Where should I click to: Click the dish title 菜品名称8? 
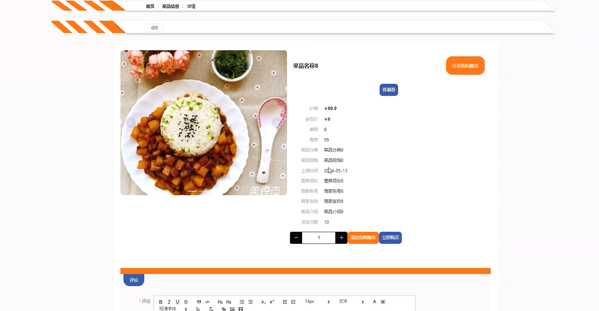pyautogui.click(x=306, y=66)
